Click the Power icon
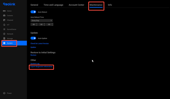This screenshot has height=99, width=170. tap(4, 93)
